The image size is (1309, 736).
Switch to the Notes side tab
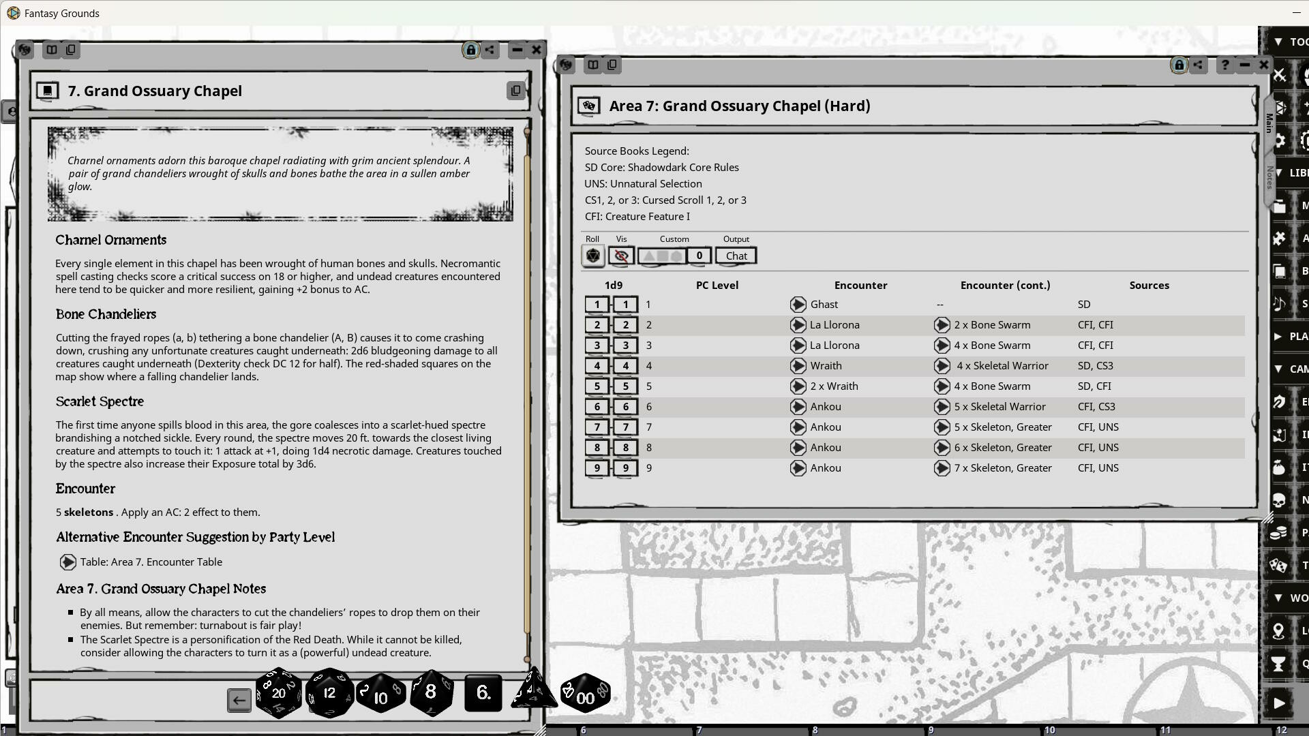click(x=1269, y=179)
